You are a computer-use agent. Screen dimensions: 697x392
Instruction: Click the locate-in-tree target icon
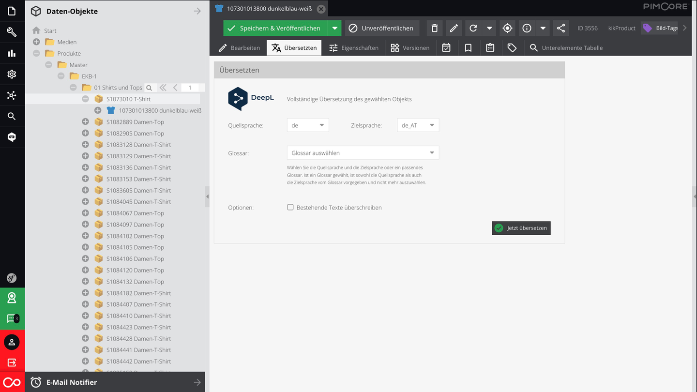(507, 28)
